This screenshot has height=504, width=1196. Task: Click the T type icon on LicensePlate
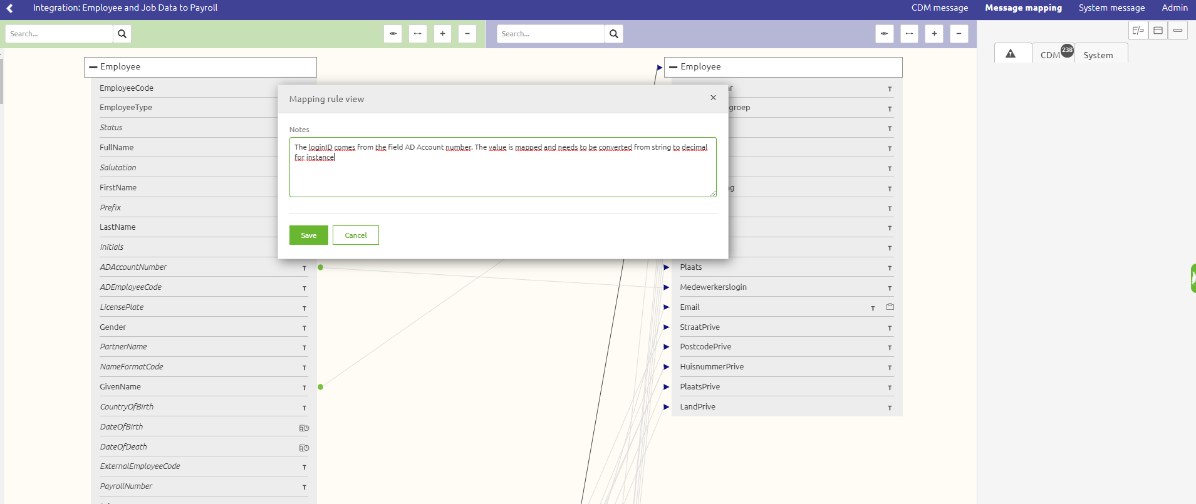pos(304,308)
